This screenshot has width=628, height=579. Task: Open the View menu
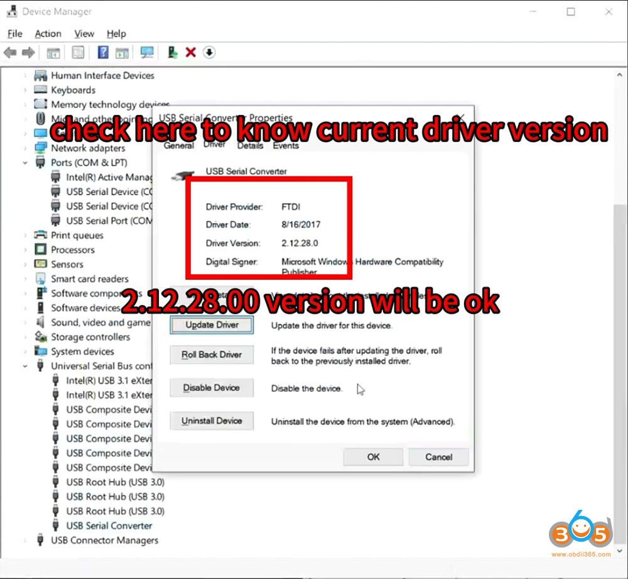84,34
